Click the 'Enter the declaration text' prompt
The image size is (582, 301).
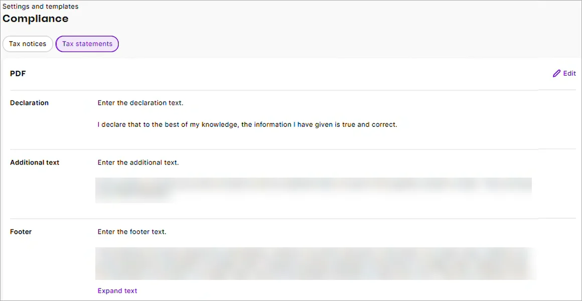pyautogui.click(x=140, y=102)
